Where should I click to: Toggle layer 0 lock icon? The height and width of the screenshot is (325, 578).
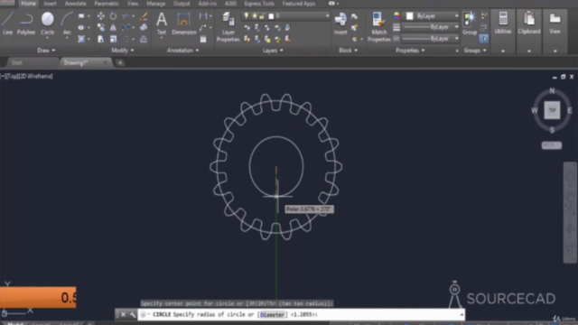pos(262,16)
